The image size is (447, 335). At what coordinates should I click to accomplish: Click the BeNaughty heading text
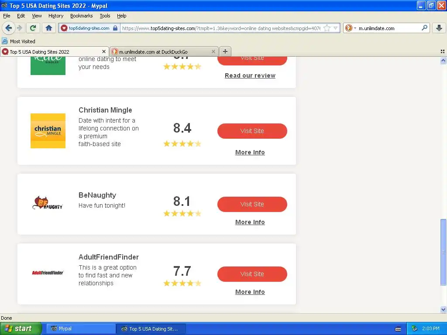(x=97, y=195)
